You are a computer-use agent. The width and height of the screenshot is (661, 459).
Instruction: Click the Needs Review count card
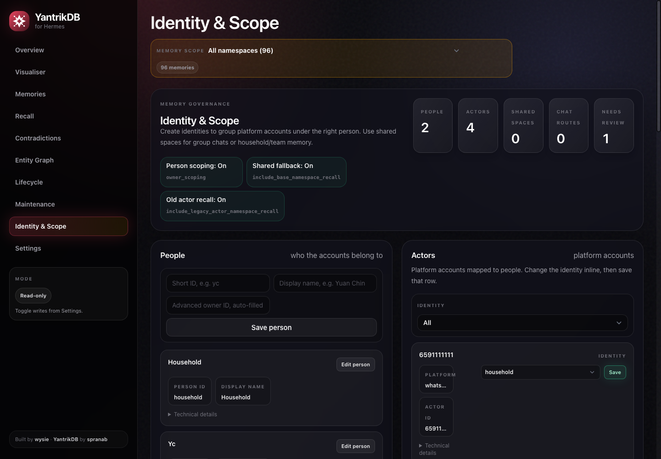point(614,125)
